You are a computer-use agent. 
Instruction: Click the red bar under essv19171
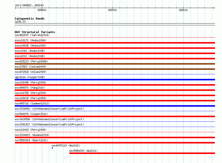[115, 43]
